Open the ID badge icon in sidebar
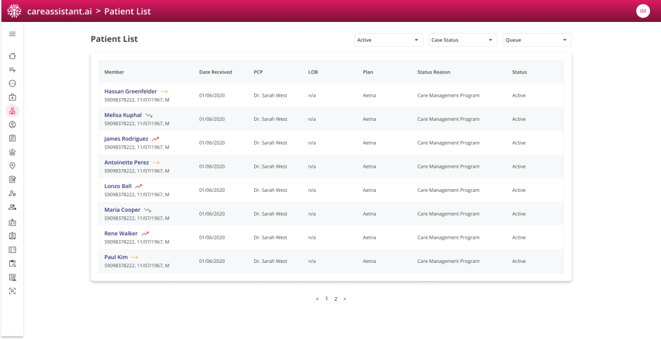Viewport: 661px width, 339px height. [12, 221]
